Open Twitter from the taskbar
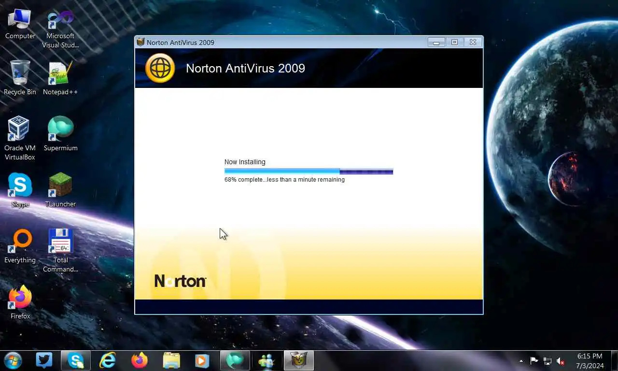The image size is (618, 371). coord(44,360)
